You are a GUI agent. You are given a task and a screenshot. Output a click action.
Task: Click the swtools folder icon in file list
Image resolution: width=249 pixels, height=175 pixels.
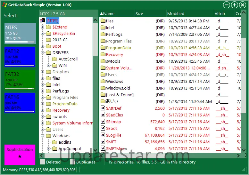(x=103, y=61)
